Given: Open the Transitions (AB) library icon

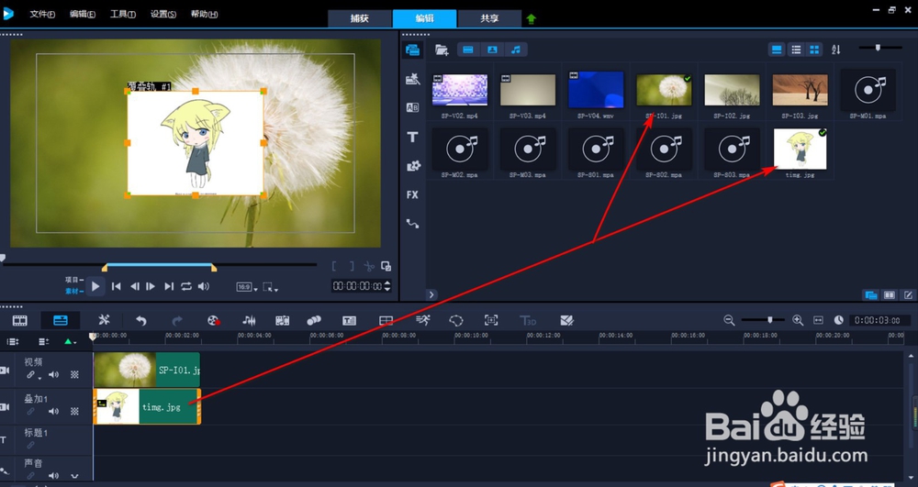Looking at the screenshot, I should pos(413,107).
